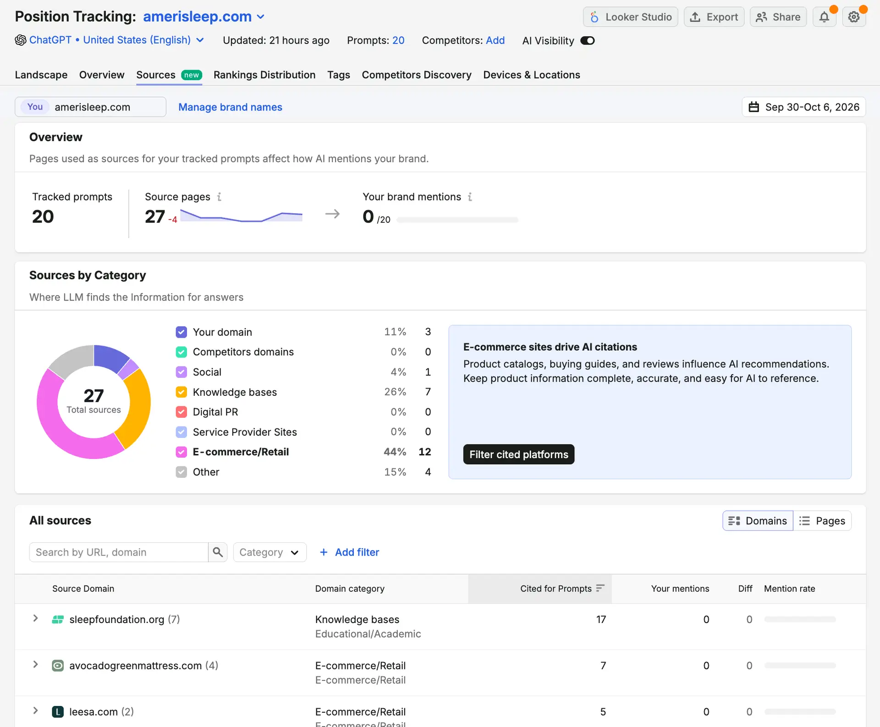Screen dimensions: 880x727
Task: Open the amerisleep.com project dropdown
Action: tap(204, 16)
